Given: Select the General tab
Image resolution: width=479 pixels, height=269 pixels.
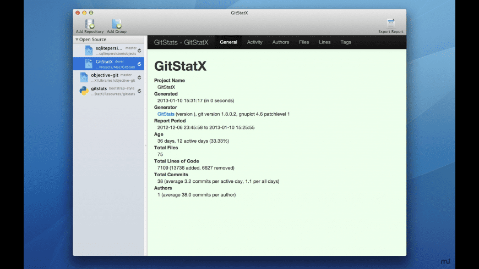Looking at the screenshot, I should pyautogui.click(x=228, y=42).
